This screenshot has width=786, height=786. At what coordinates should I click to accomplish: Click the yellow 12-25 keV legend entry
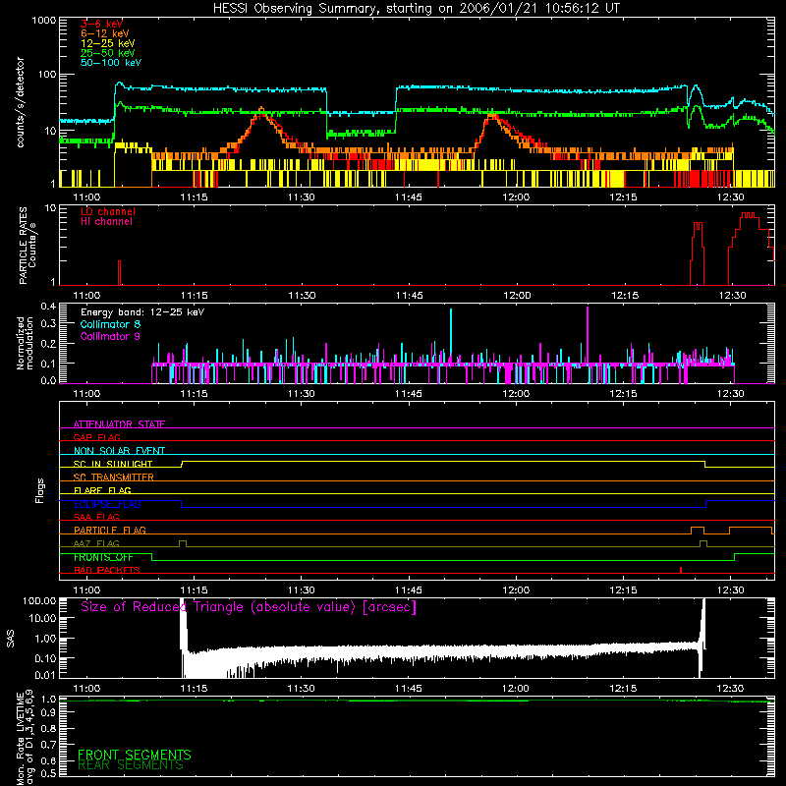[108, 43]
